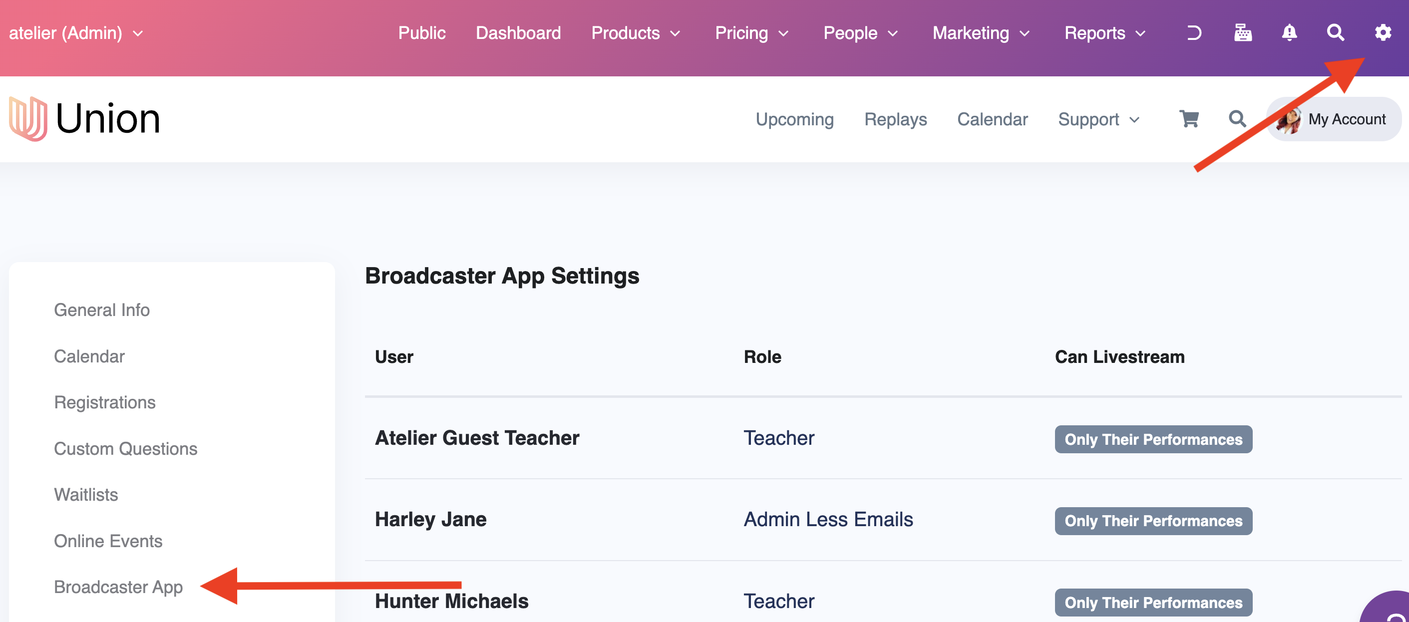Open the shopping cart icon
This screenshot has width=1409, height=622.
coord(1189,119)
